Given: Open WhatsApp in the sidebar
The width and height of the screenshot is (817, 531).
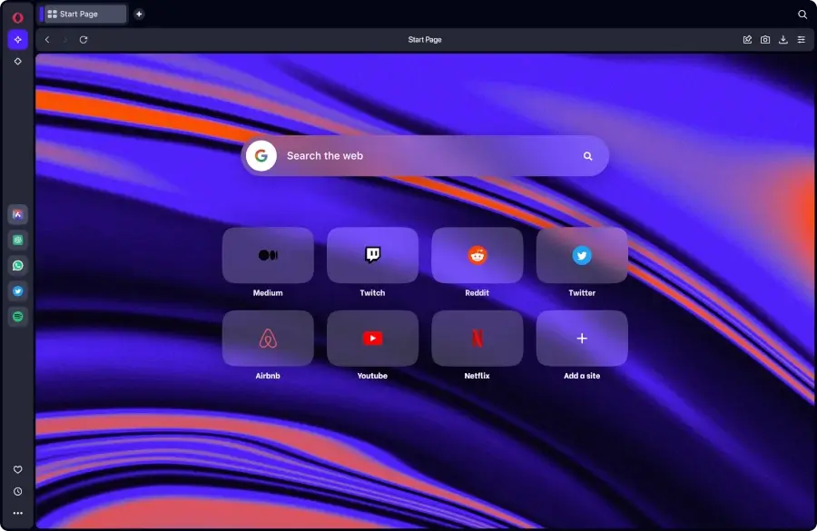Looking at the screenshot, I should click(17, 265).
